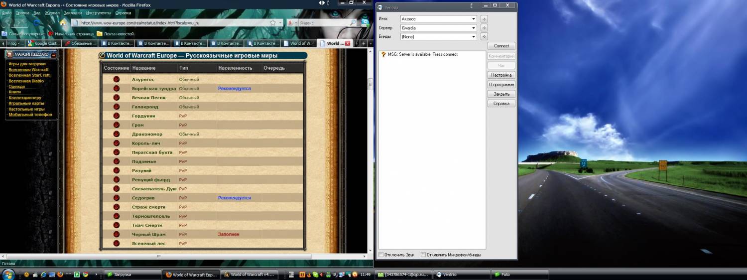Open the Вселенная StarCraft link
747x280 pixels.
pyautogui.click(x=29, y=75)
